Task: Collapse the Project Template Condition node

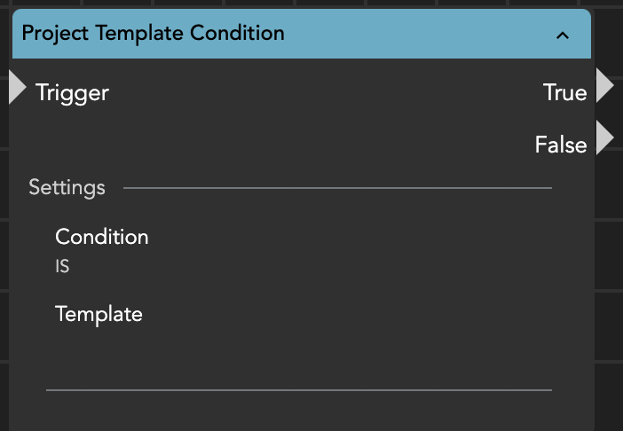Action: [561, 35]
